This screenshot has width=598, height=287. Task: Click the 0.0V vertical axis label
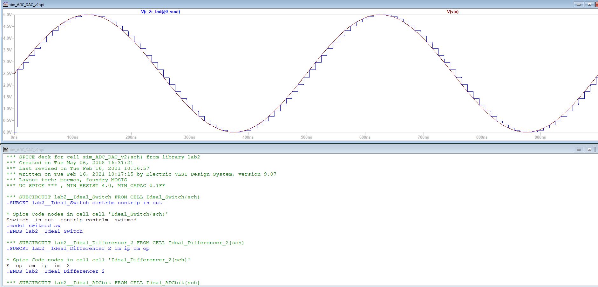[7, 132]
